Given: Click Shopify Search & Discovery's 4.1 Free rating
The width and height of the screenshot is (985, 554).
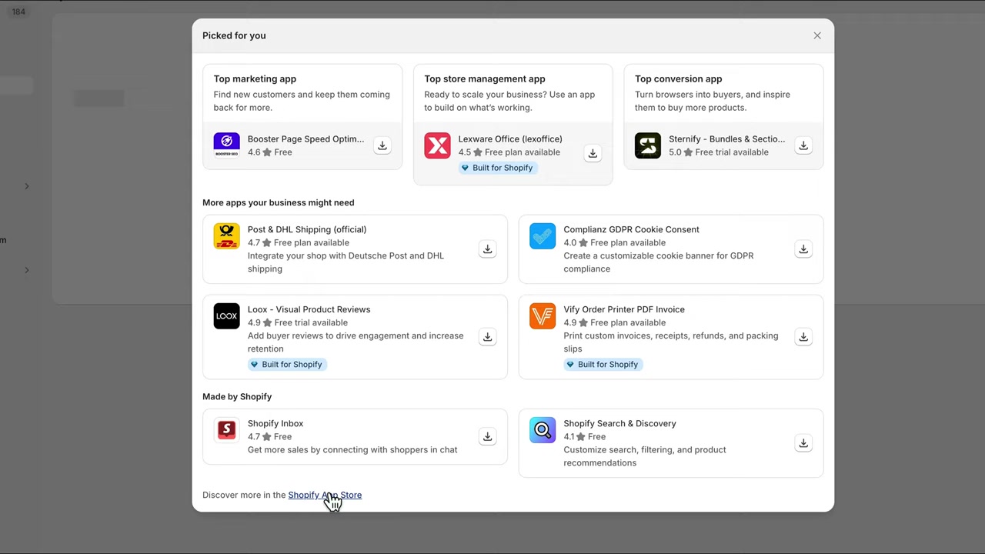Looking at the screenshot, I should coord(585,436).
